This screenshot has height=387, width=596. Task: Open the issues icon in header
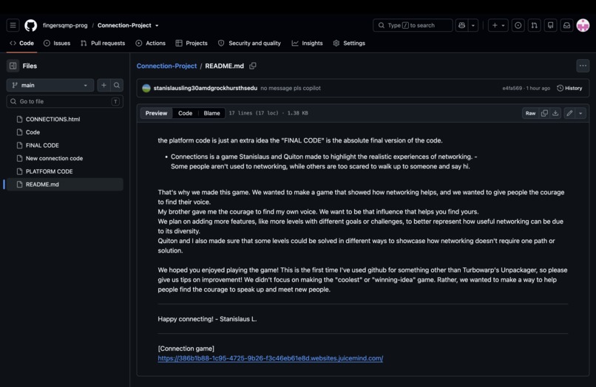pyautogui.click(x=518, y=25)
